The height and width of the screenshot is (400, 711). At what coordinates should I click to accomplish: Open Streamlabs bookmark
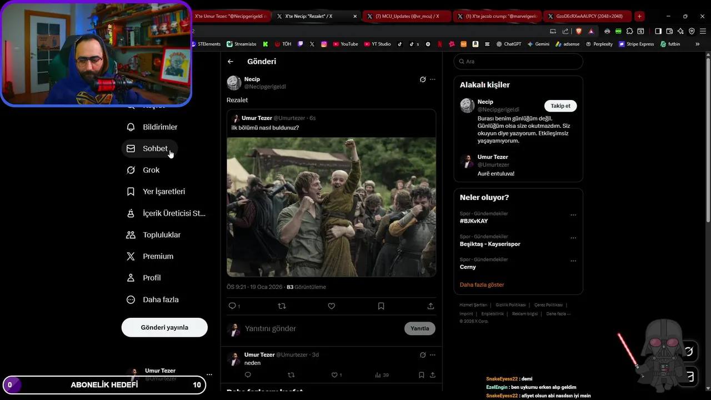(x=242, y=44)
